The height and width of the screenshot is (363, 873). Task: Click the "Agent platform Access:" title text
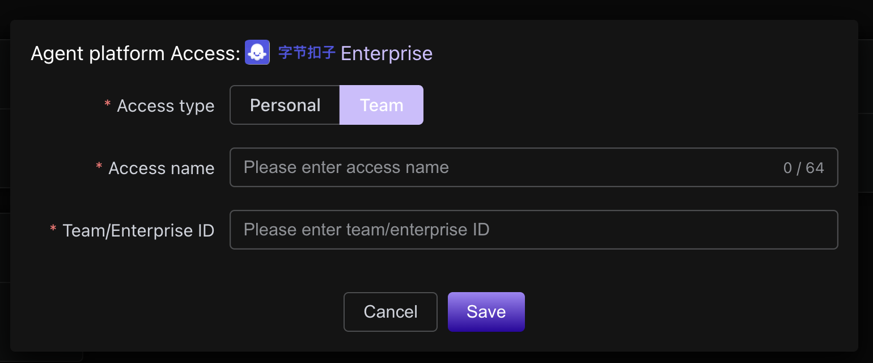(x=135, y=53)
